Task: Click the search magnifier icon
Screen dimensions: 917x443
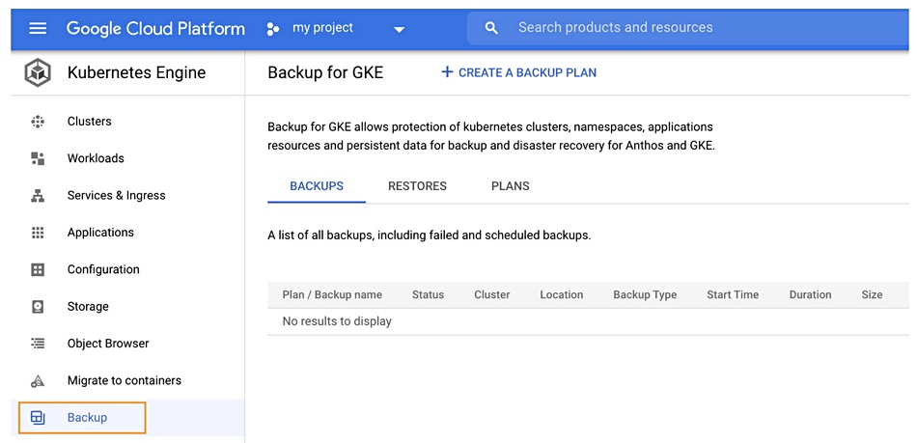Action: (x=492, y=28)
